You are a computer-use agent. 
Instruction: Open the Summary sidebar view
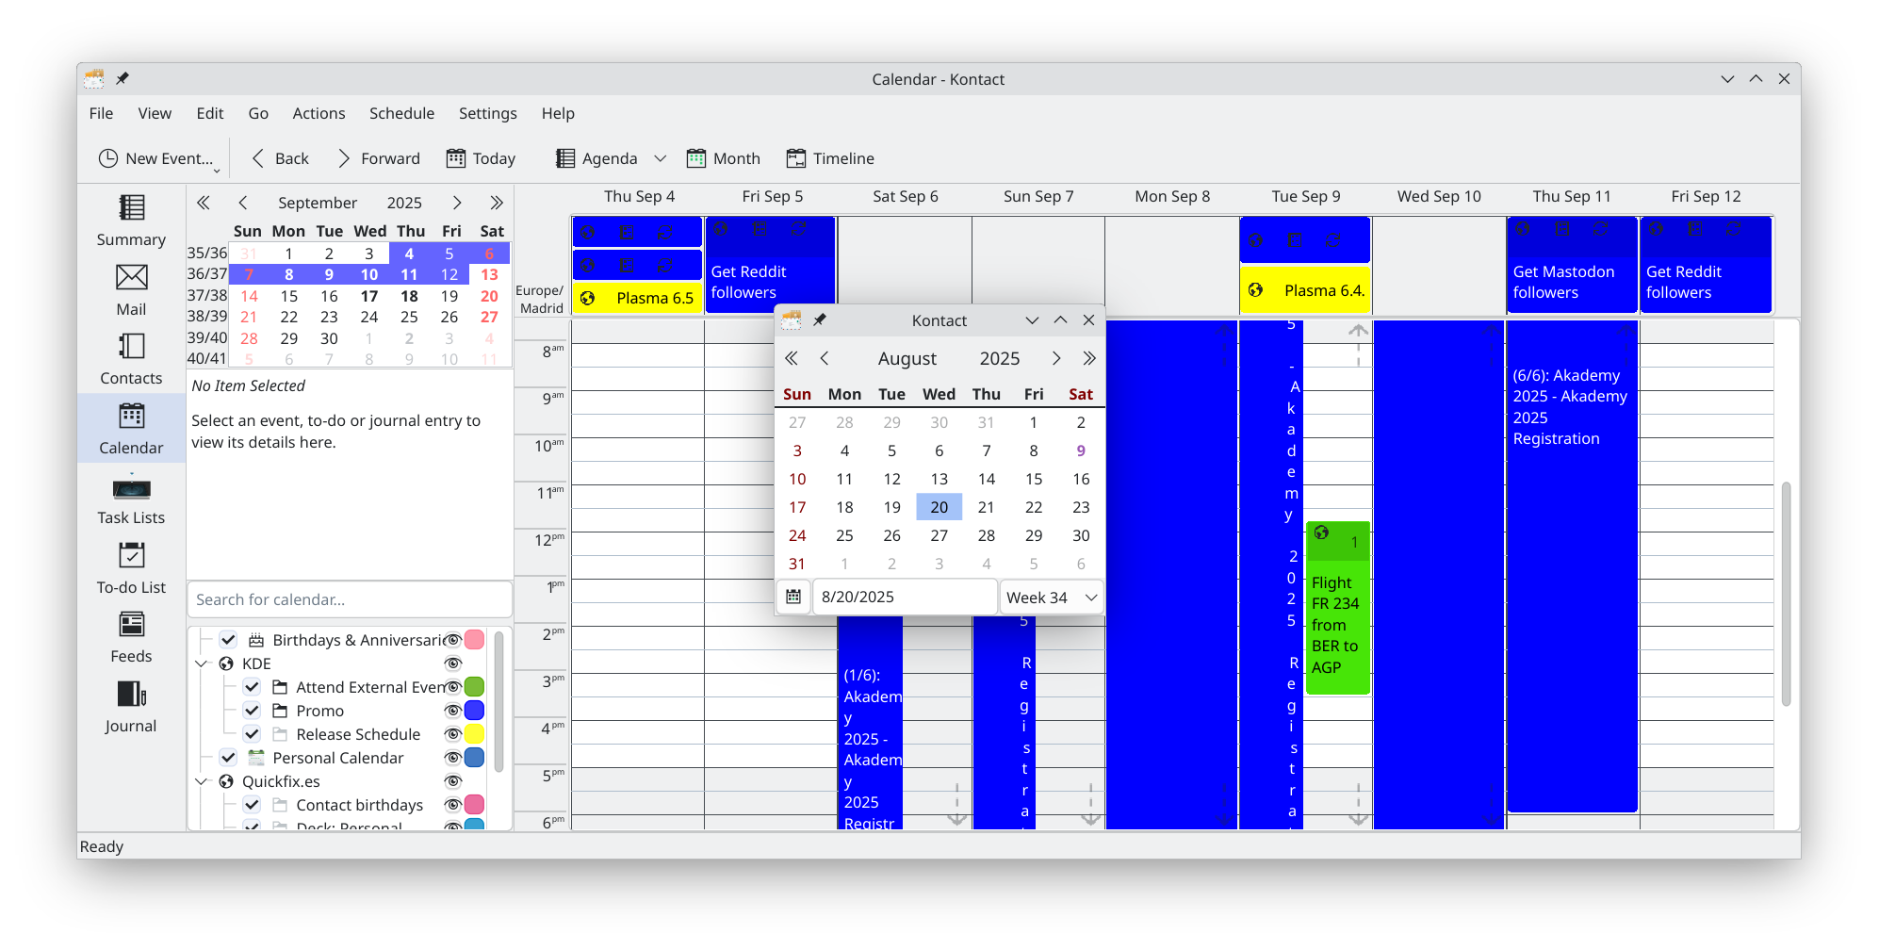coord(131,221)
